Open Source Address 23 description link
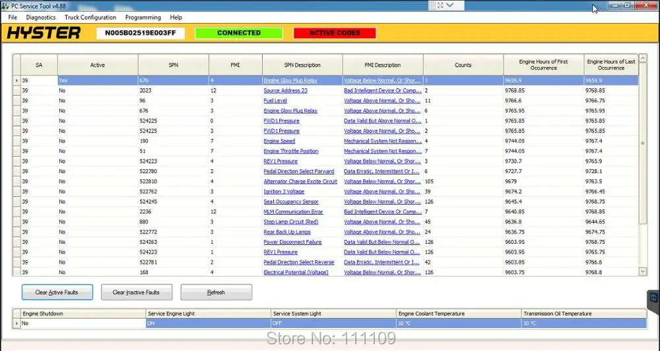 pos(285,91)
